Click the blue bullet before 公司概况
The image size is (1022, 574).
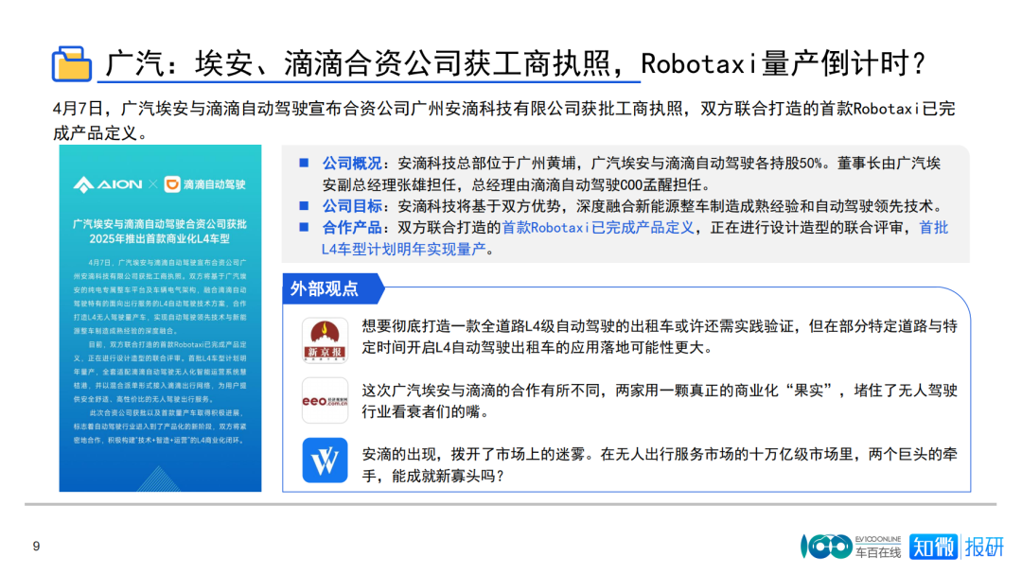coord(304,163)
